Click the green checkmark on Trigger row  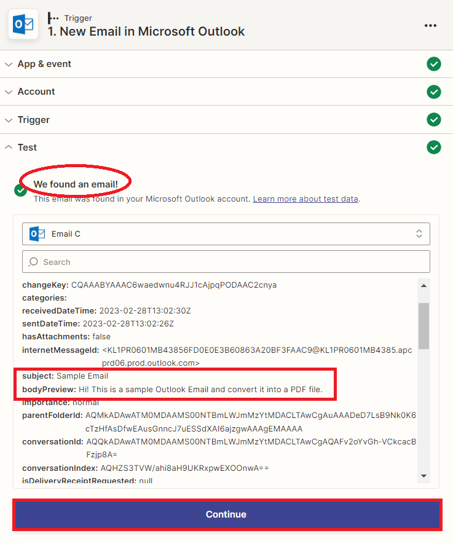tap(434, 120)
